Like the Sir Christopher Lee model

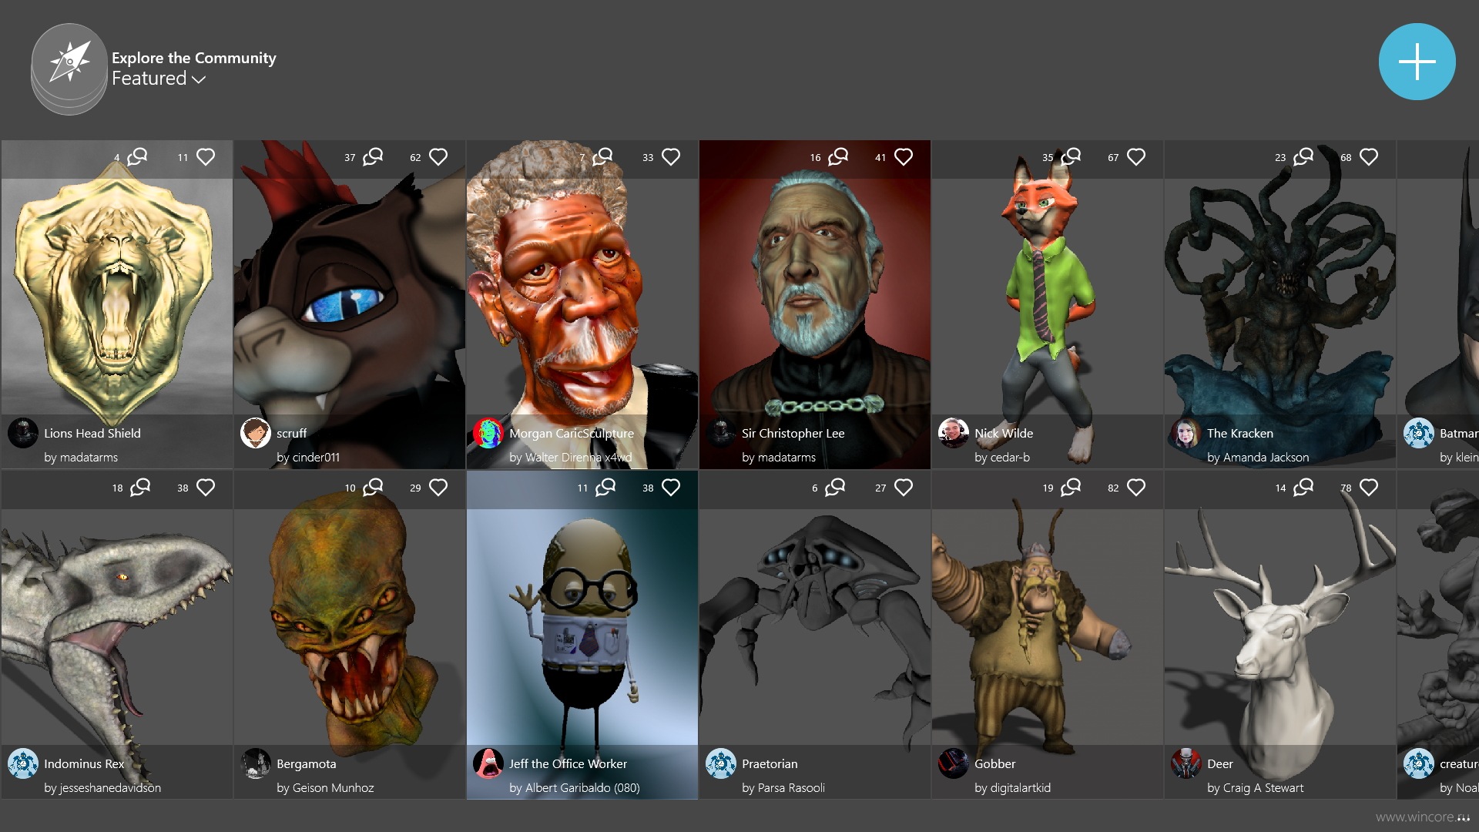coord(904,157)
